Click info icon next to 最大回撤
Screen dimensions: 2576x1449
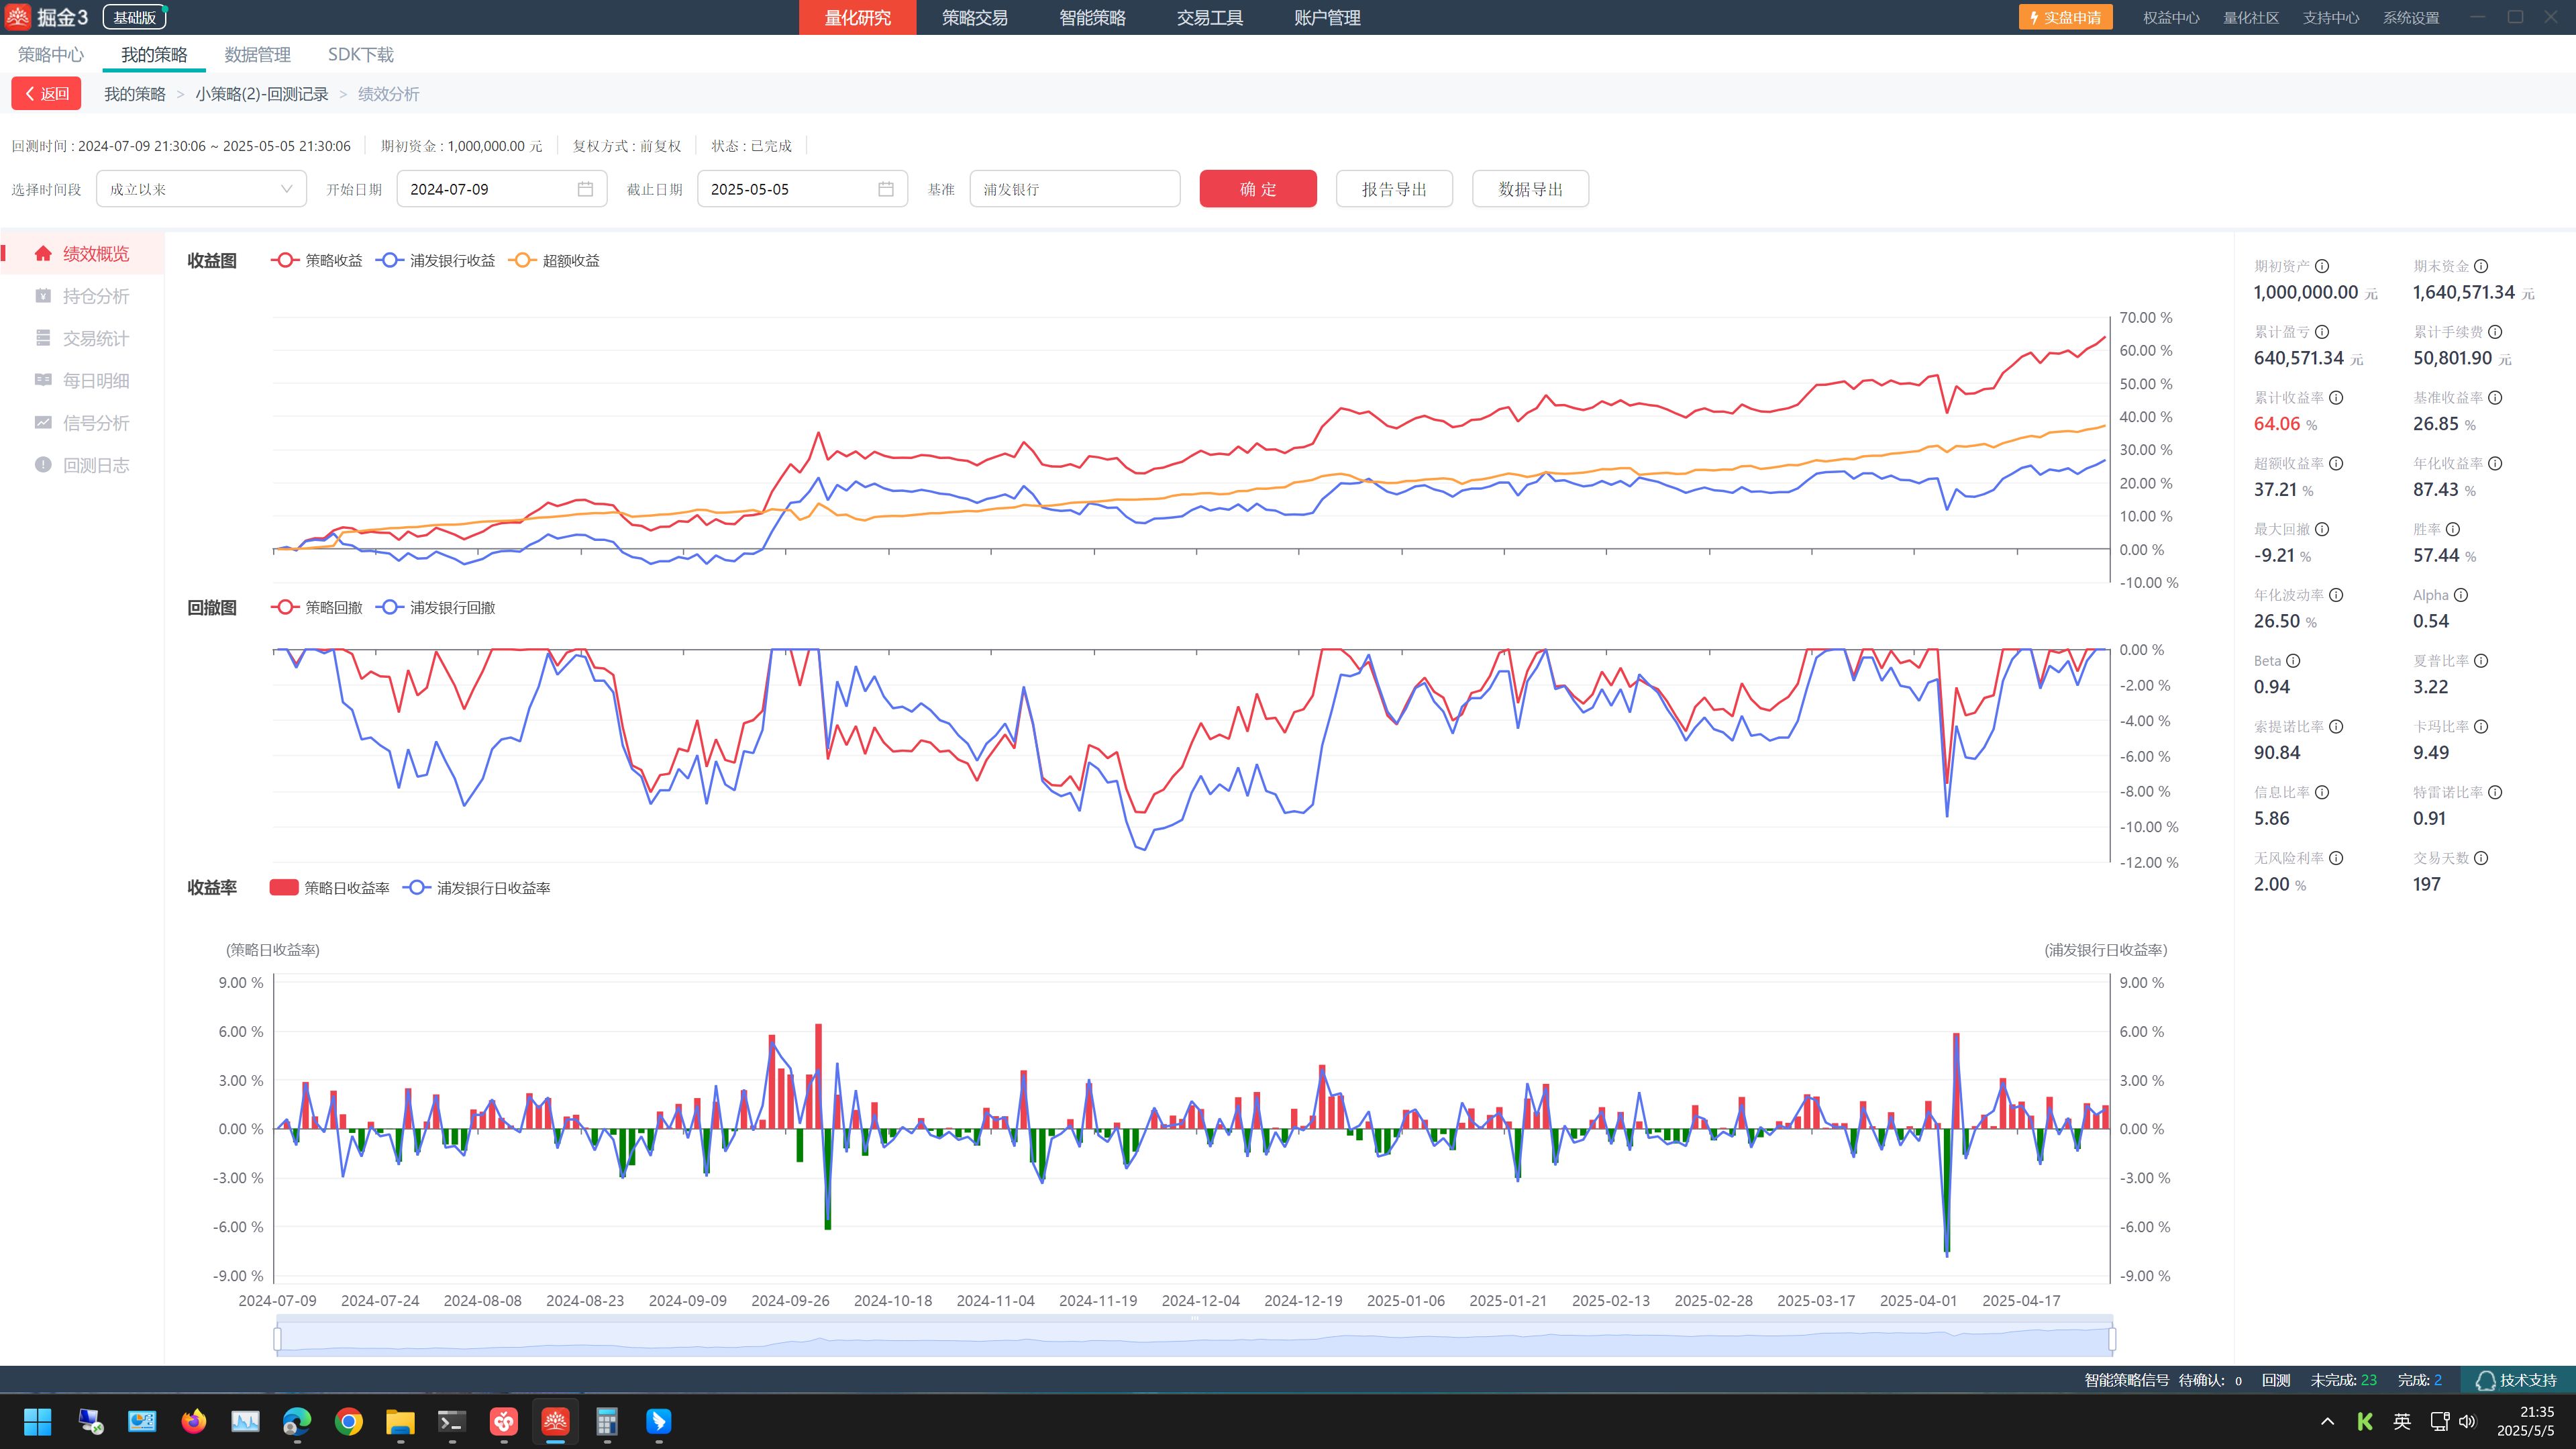(x=2322, y=529)
